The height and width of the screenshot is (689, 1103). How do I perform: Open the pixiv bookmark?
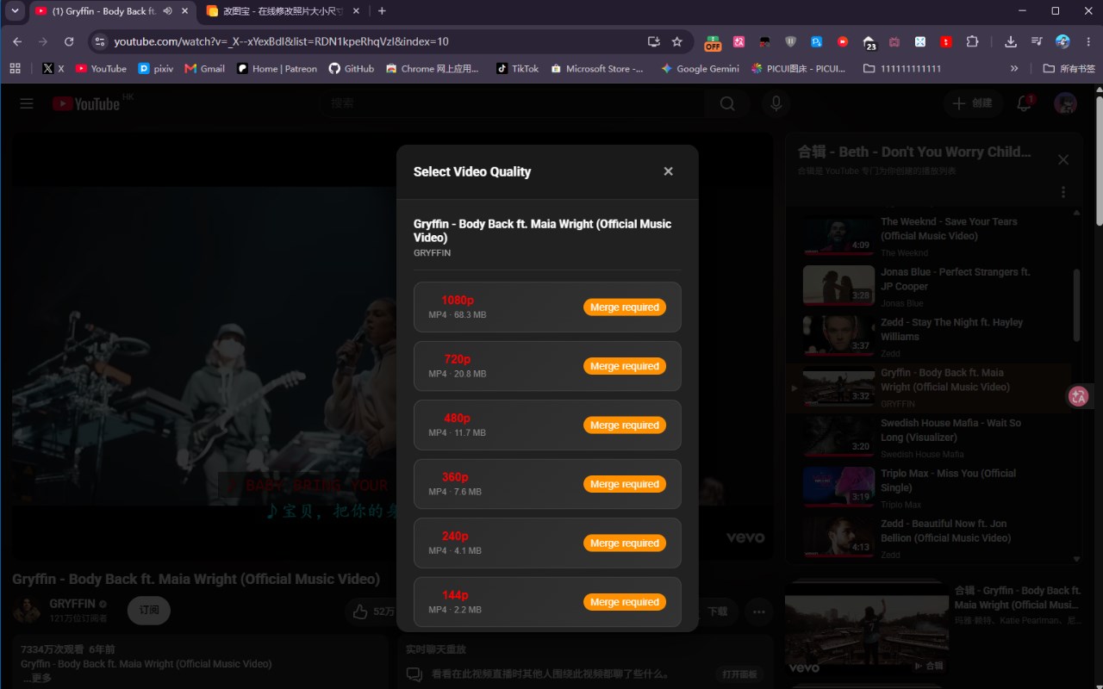[x=156, y=68]
